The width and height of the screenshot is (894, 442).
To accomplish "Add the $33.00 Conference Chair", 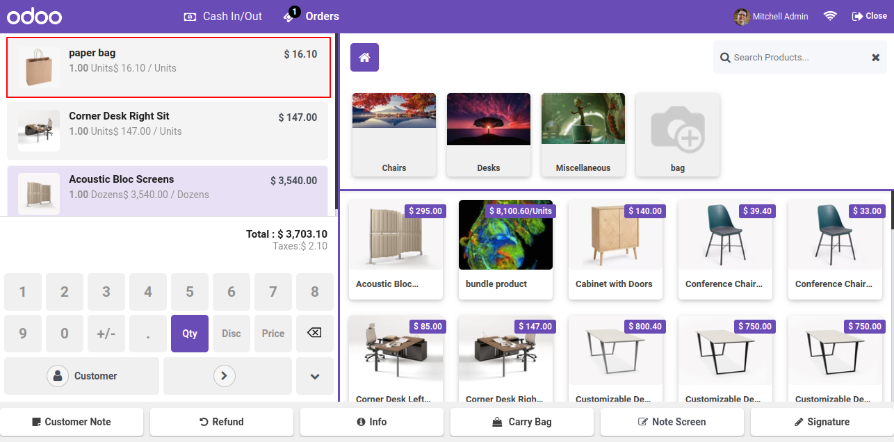I will (x=835, y=250).
